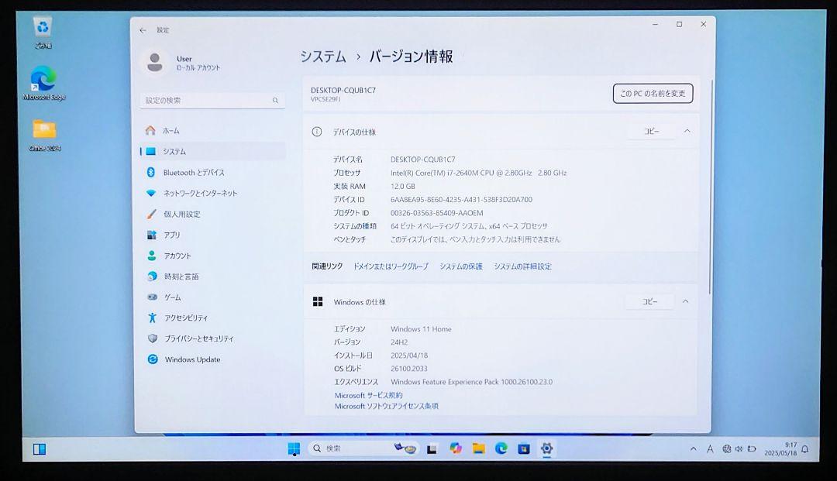Select the デバイス ID value text

coord(461,199)
